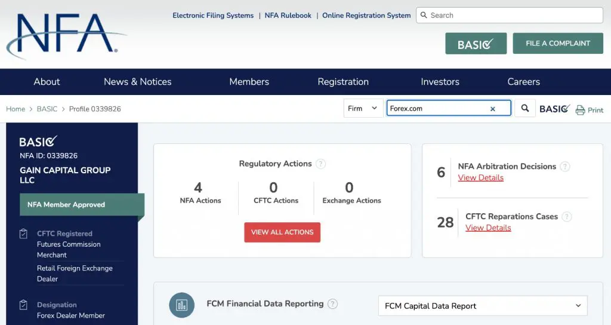Open the Careers menu
Screen dimensions: 611x325
pos(524,81)
